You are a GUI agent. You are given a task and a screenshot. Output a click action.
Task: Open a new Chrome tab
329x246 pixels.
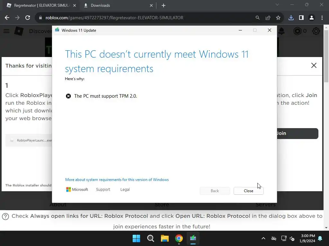(164, 5)
